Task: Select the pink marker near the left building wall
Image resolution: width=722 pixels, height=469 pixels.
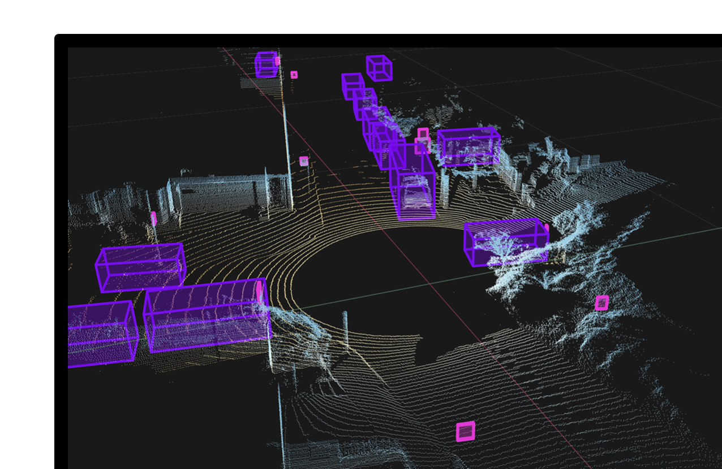Action: click(153, 218)
